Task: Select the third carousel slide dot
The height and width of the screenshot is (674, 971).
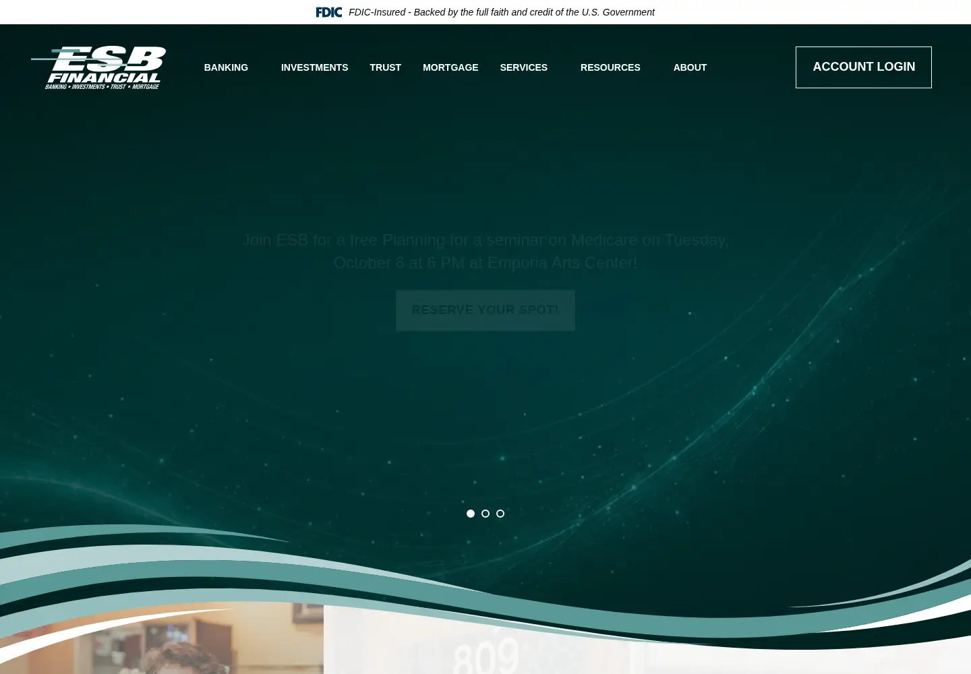Action: click(500, 514)
